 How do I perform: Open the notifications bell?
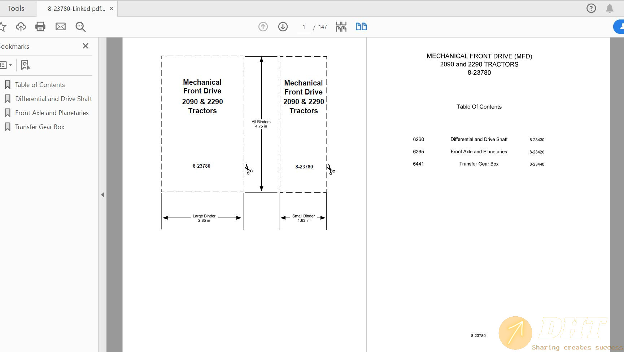(x=610, y=8)
